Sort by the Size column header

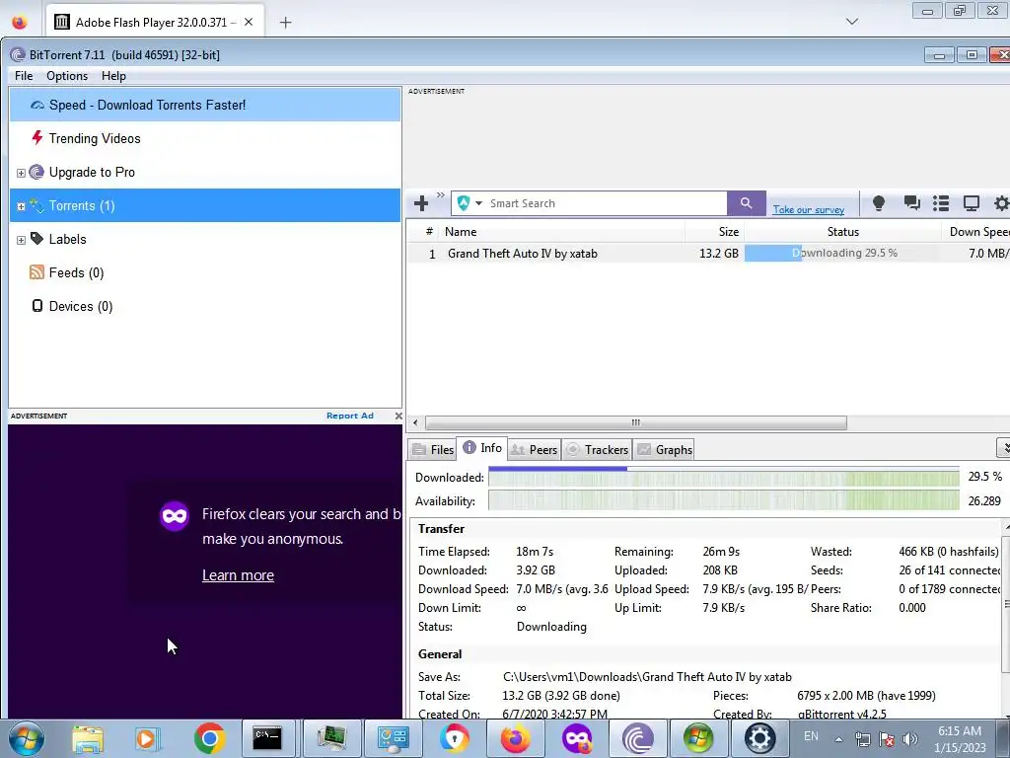715,231
